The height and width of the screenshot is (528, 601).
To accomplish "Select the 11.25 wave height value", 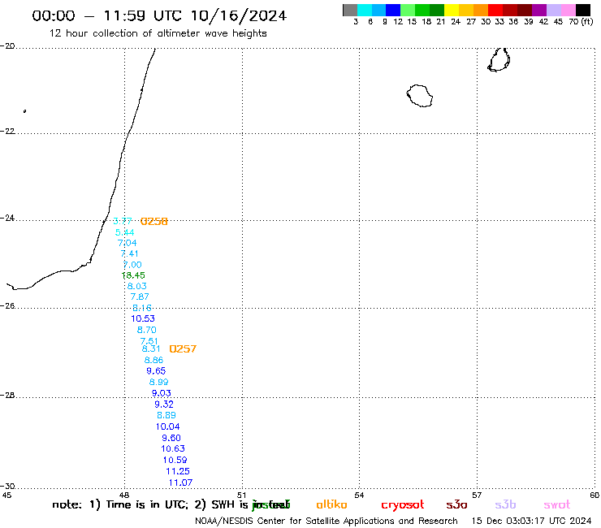I will (178, 471).
